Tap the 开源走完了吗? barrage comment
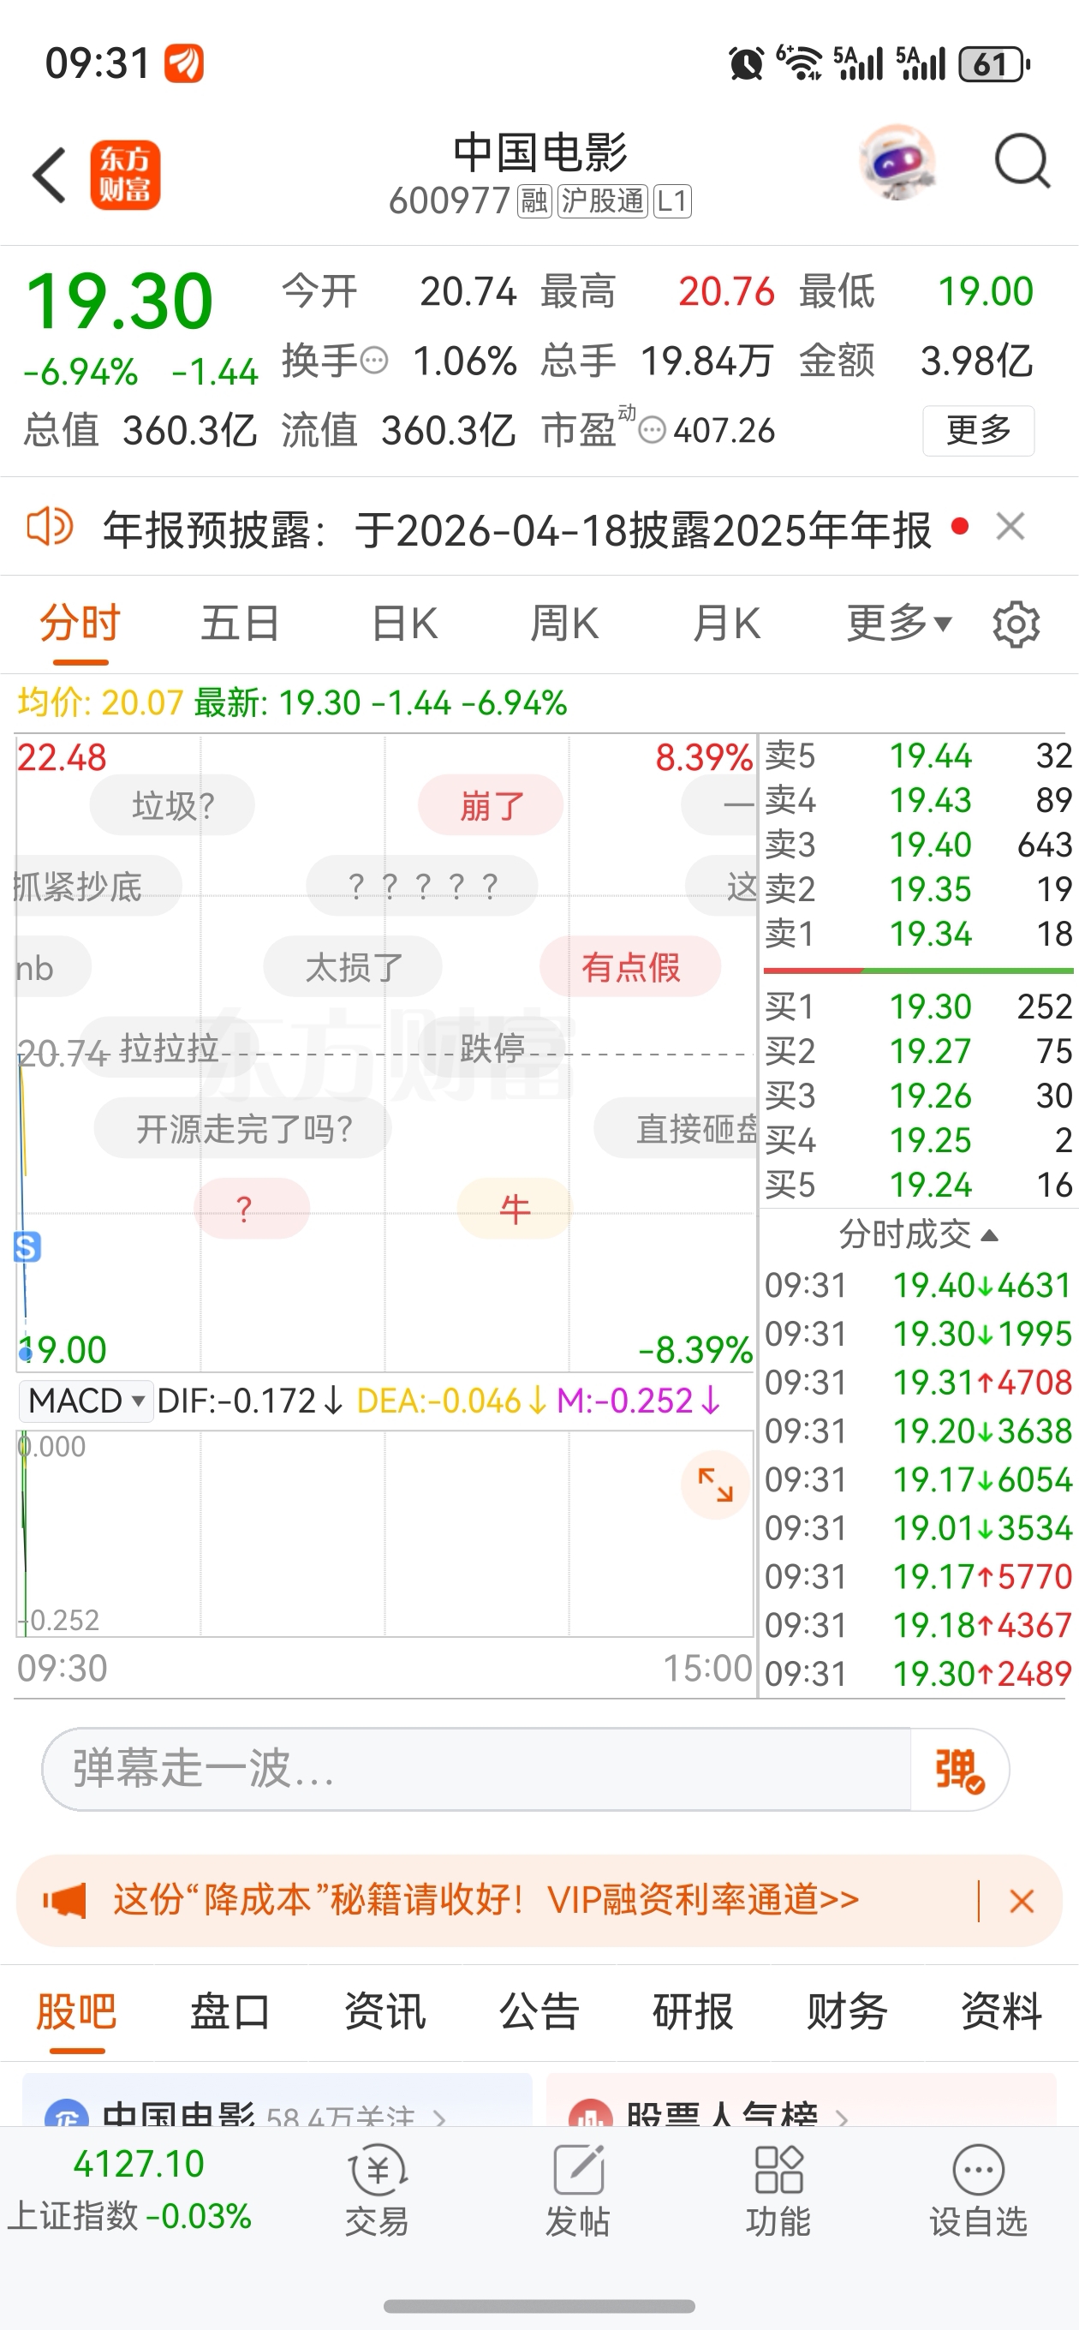Viewport: 1079px width, 2330px height. click(243, 1128)
